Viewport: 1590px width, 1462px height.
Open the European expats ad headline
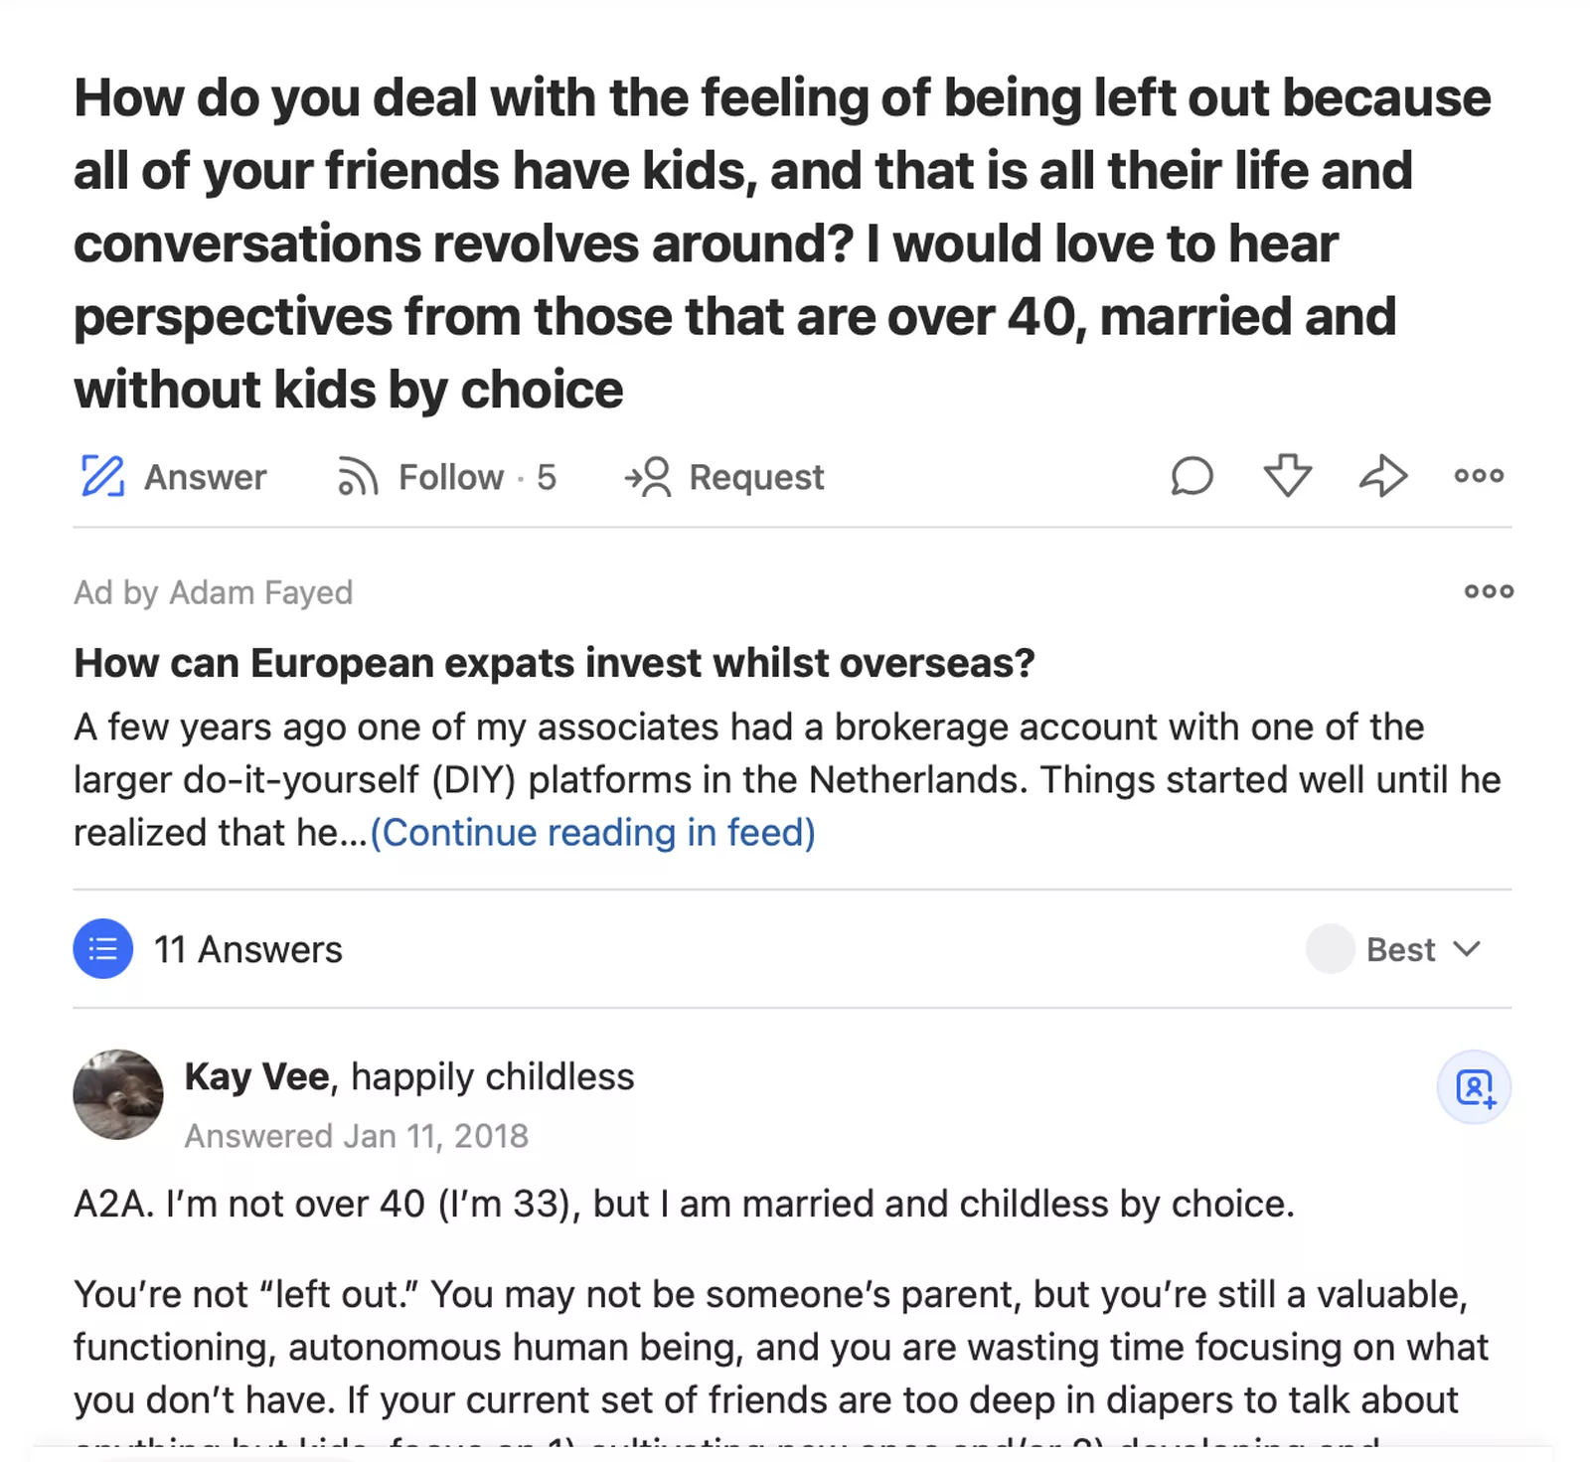554,663
